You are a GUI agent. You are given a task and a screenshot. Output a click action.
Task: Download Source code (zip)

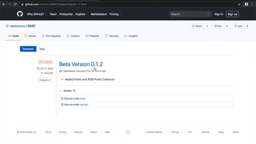(75, 98)
